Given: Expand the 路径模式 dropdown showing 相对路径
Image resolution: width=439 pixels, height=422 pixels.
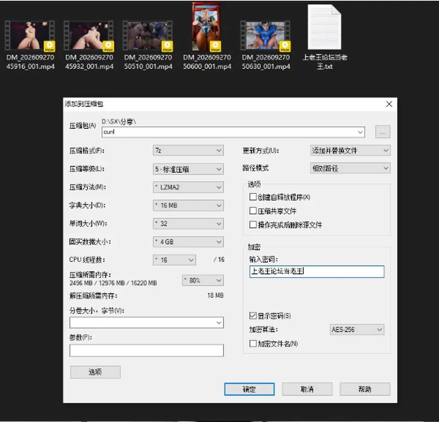Looking at the screenshot, I should point(350,168).
